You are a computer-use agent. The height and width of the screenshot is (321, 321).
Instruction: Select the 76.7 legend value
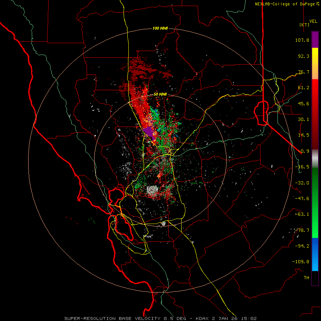coord(304,72)
